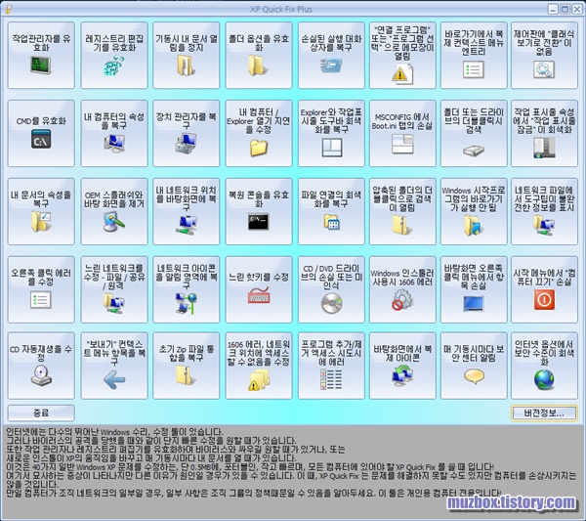Viewport: 586px width, 521px height.
Task: Select Windows startup shortcuts not running tile
Action: click(x=474, y=211)
